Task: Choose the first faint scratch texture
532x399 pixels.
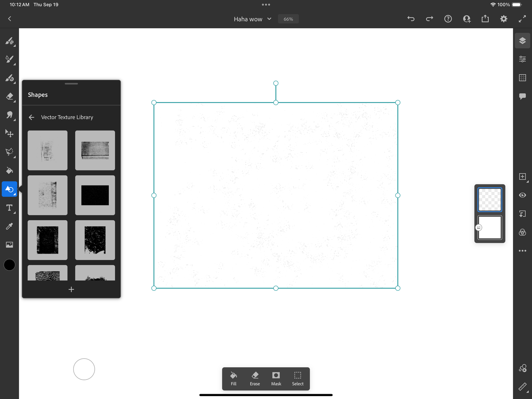Action: 47,150
